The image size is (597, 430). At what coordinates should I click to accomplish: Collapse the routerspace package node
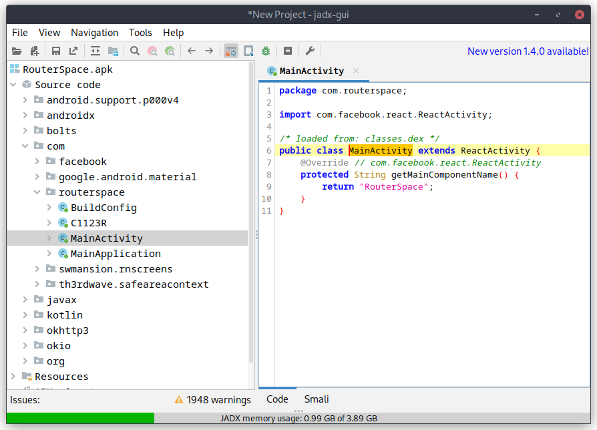point(37,192)
